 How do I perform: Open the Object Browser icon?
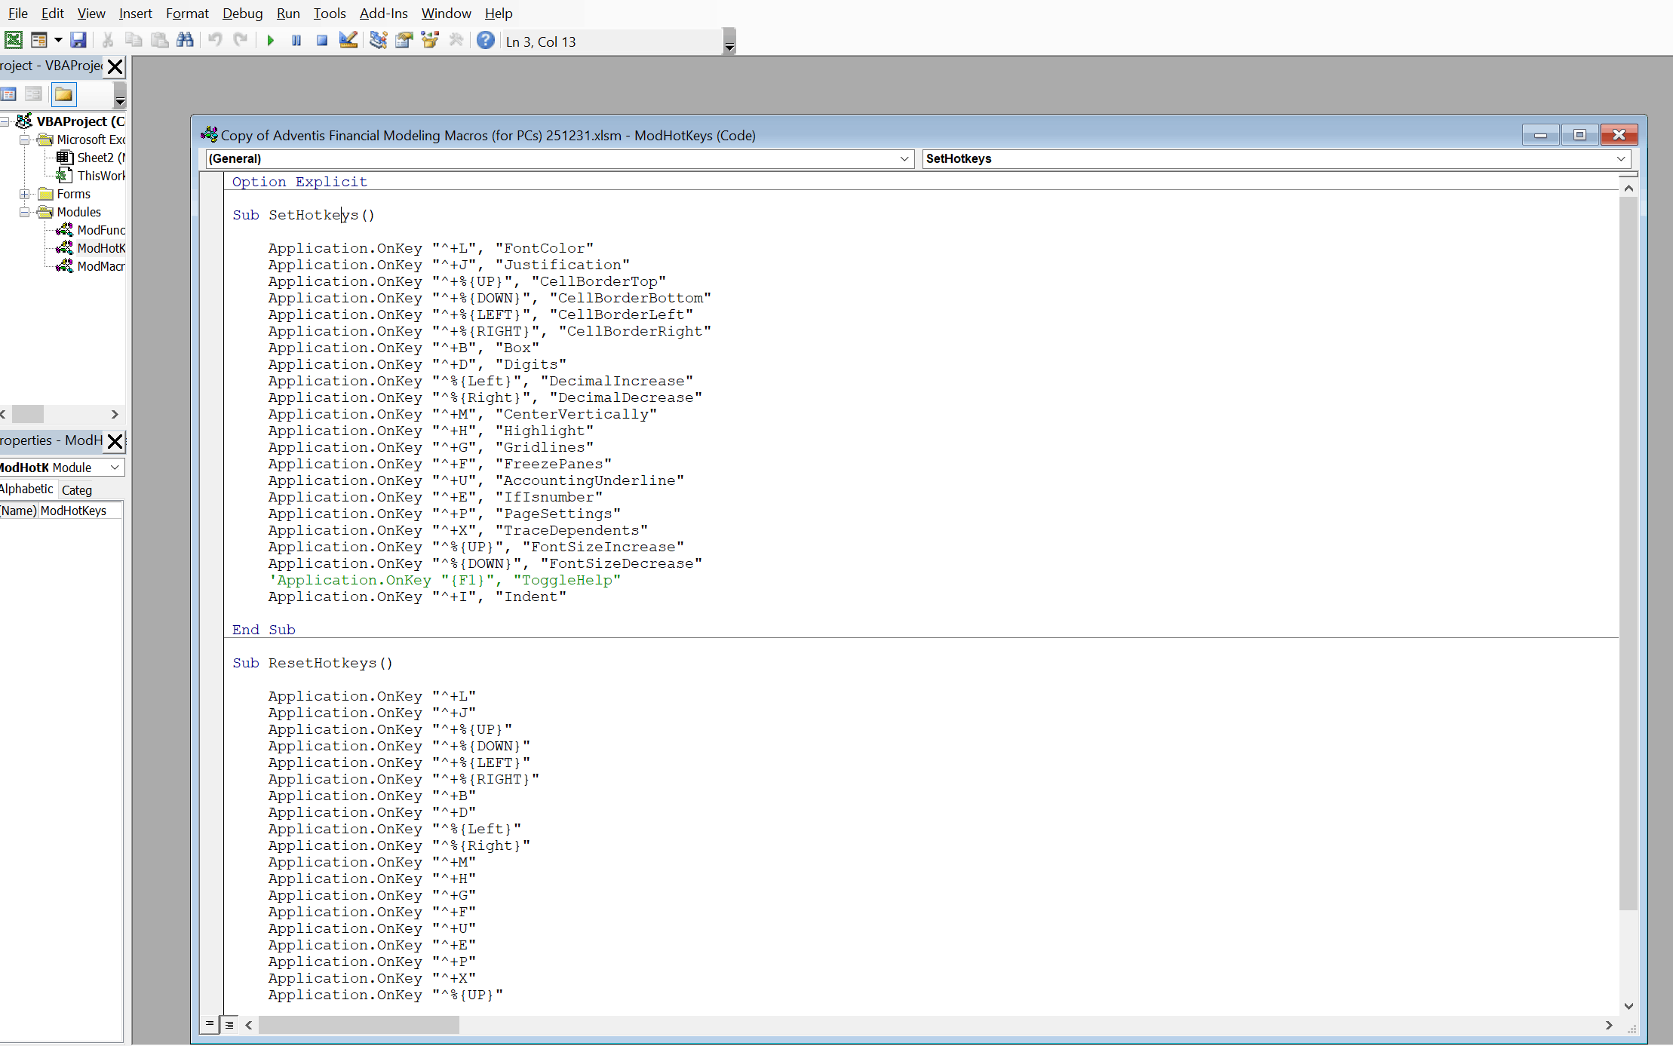click(x=430, y=41)
